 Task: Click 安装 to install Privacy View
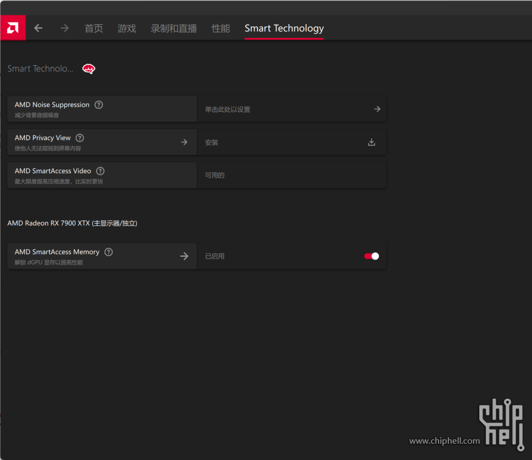coord(211,143)
